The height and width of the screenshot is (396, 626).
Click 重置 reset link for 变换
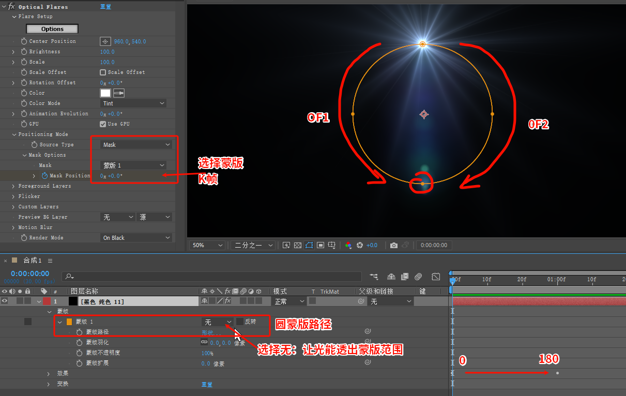[x=207, y=384]
